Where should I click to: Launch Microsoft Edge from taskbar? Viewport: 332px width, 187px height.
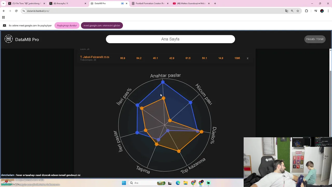pyautogui.click(x=178, y=183)
